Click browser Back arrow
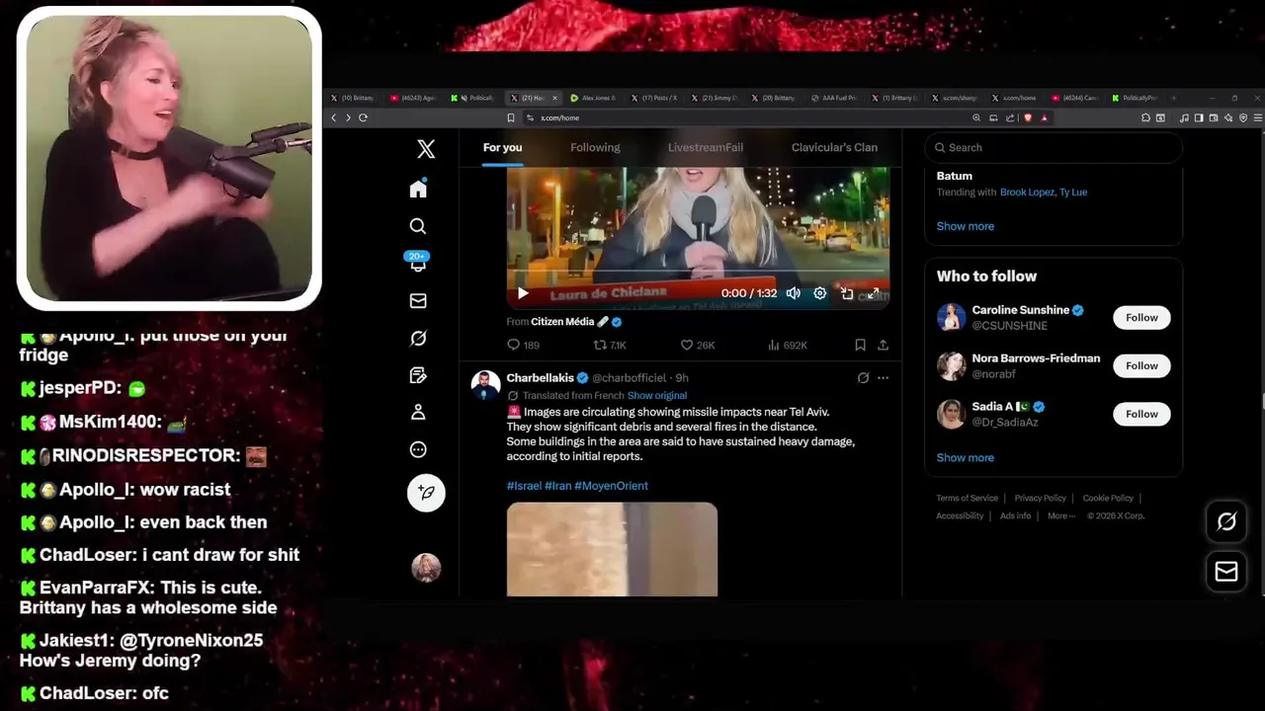 (x=334, y=118)
